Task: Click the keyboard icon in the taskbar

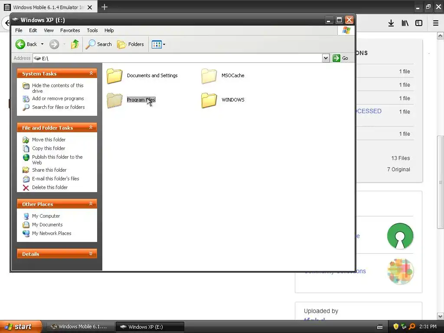Action: 380,327
